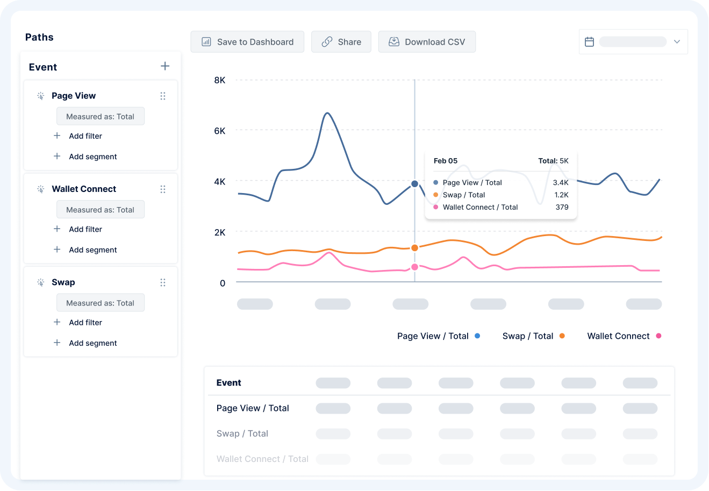The image size is (709, 491).
Task: Click 'Swap / Total' table row label
Action: [242, 433]
